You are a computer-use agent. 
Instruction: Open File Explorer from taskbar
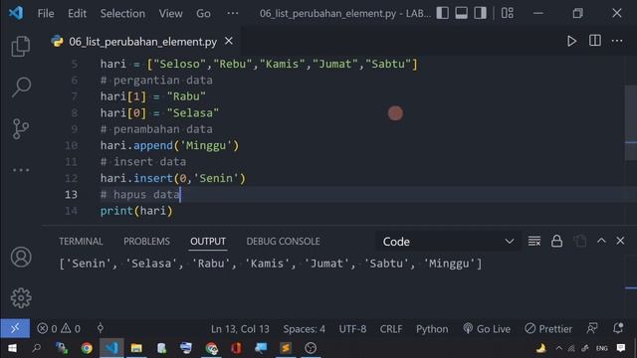(x=136, y=348)
